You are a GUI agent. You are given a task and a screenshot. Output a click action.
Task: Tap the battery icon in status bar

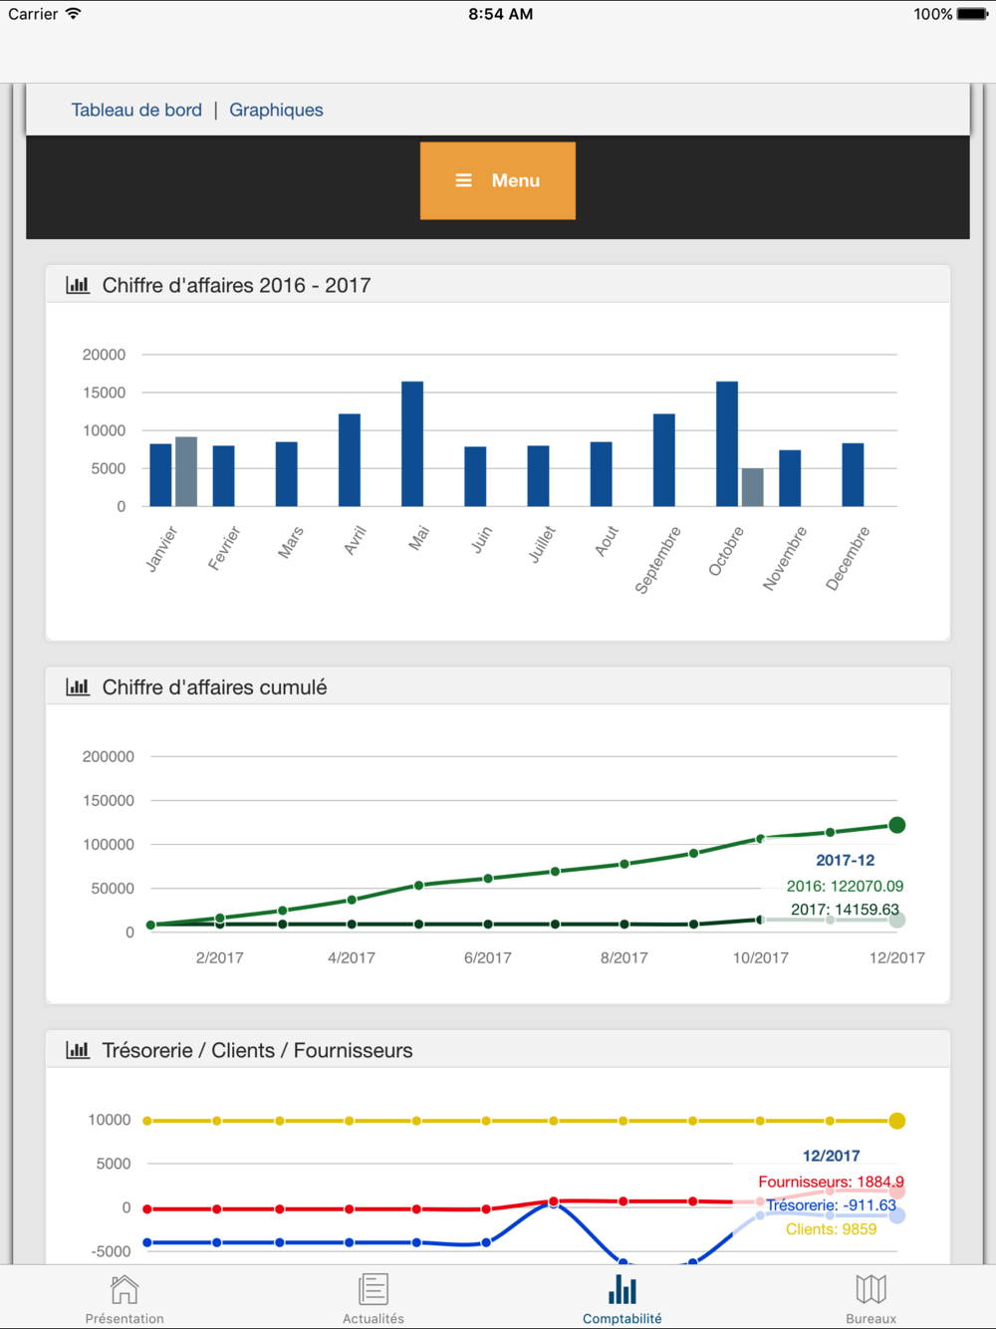click(x=973, y=14)
